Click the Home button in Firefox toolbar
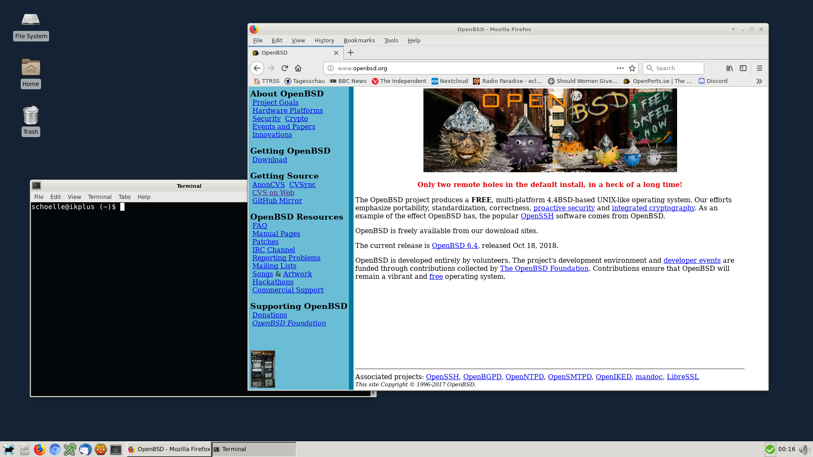The width and height of the screenshot is (813, 457). tap(298, 68)
